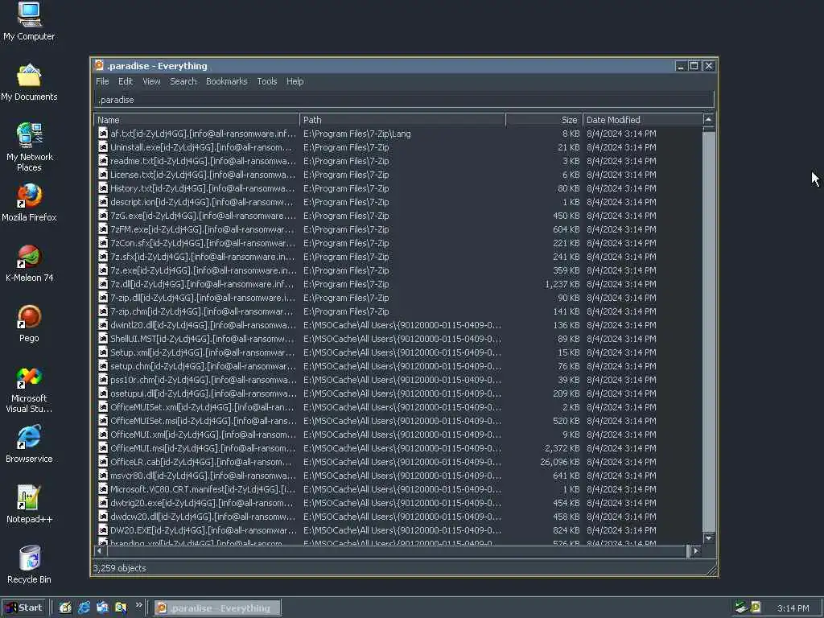Screen dimensions: 824x618
Task: Click file icon of 7zG.exe row
Action: click(x=103, y=216)
